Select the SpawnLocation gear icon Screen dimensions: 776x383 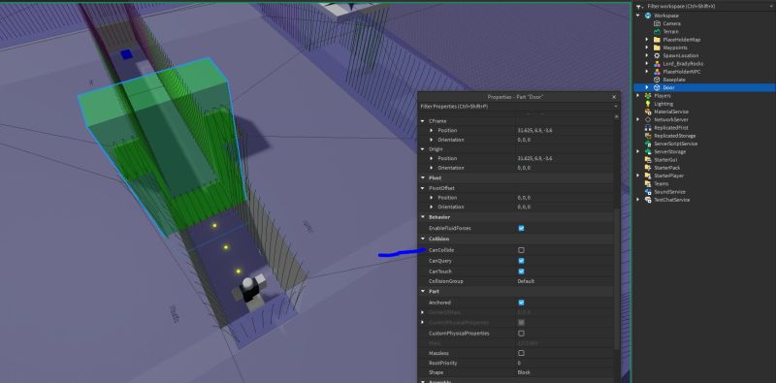658,55
